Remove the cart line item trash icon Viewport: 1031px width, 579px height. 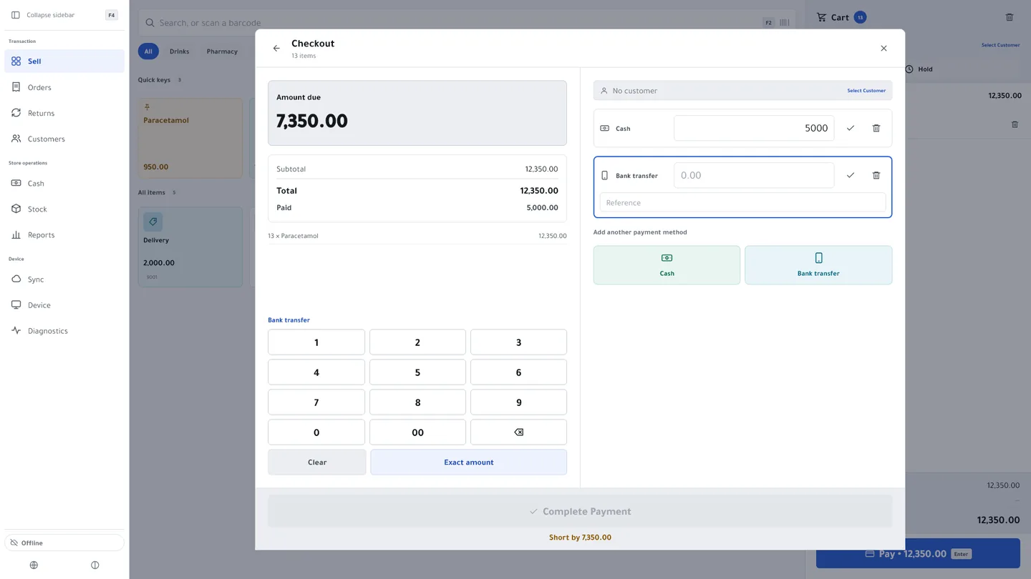point(1015,124)
